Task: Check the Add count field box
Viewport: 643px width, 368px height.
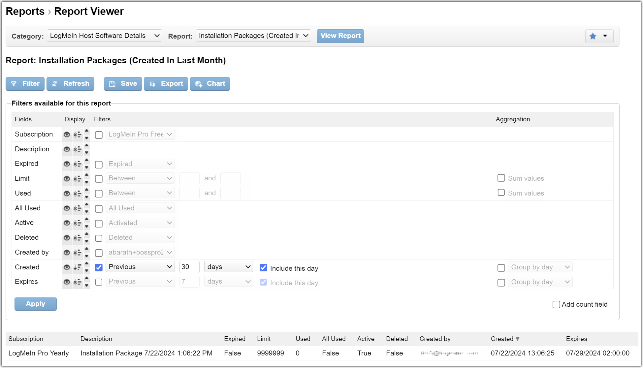Action: click(x=556, y=304)
